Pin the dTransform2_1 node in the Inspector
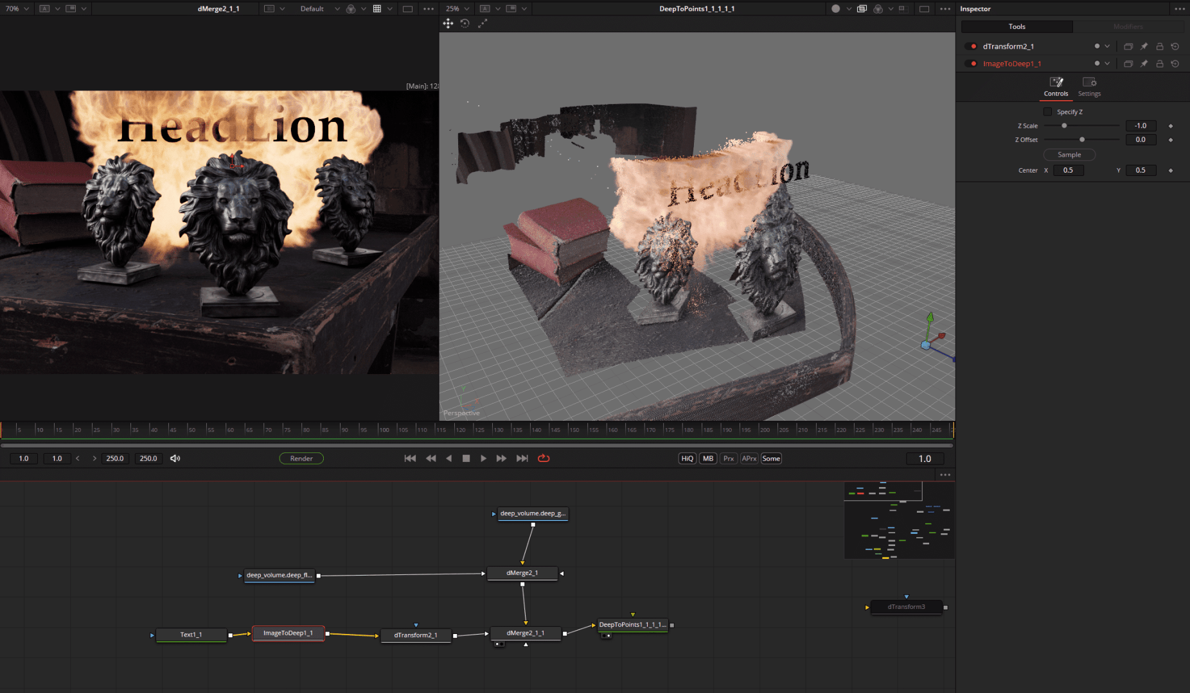 [x=1144, y=46]
